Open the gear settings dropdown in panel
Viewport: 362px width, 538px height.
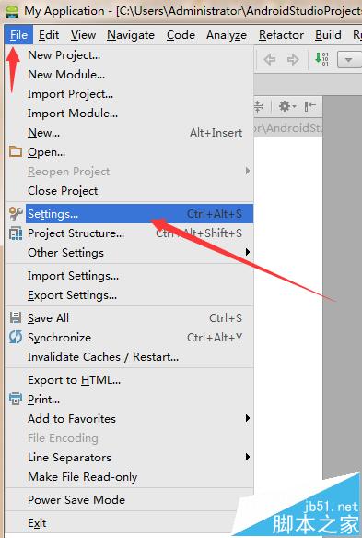click(x=287, y=106)
